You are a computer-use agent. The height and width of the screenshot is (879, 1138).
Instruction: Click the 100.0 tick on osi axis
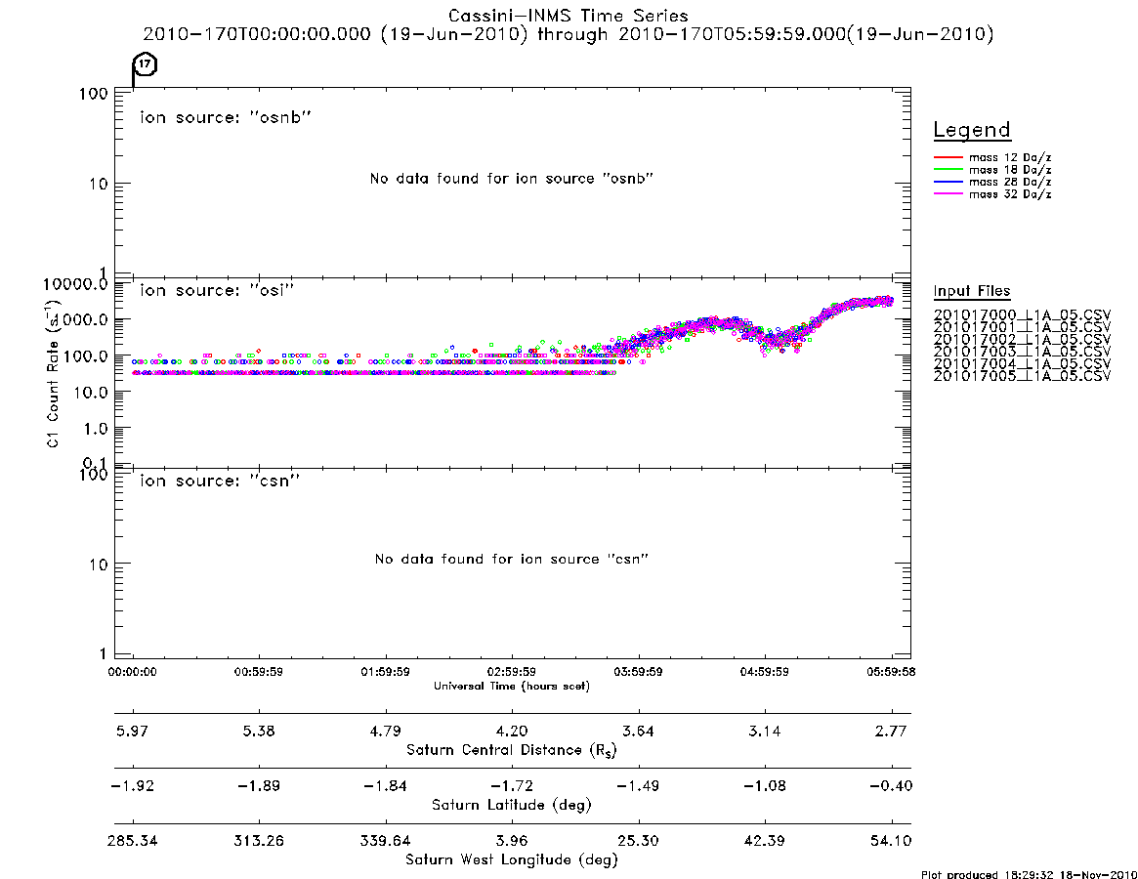(85, 356)
